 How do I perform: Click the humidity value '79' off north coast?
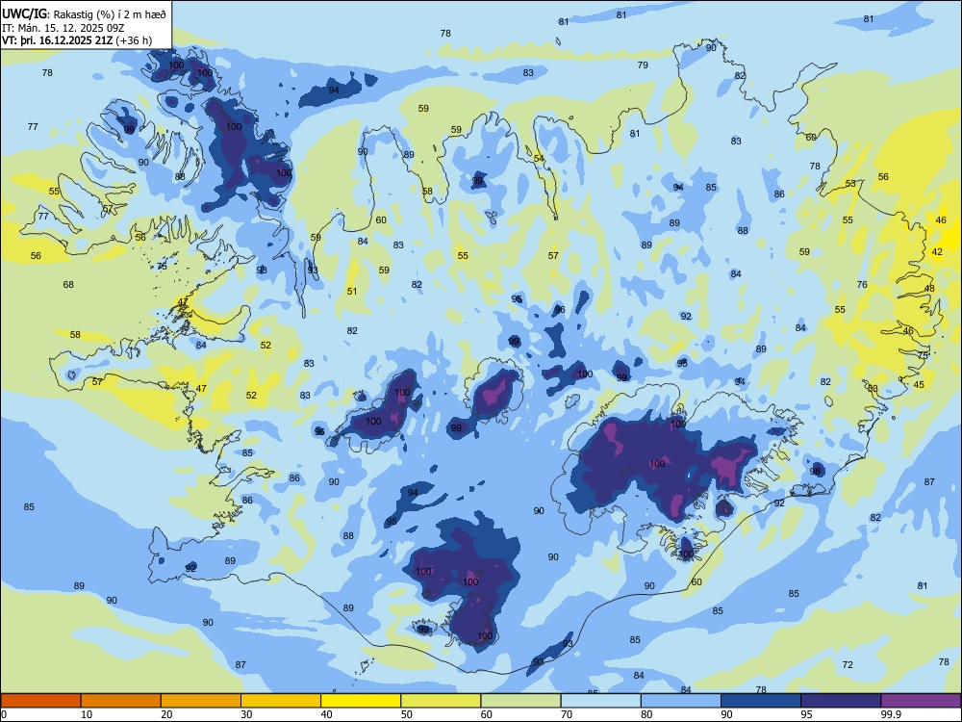[x=643, y=64]
